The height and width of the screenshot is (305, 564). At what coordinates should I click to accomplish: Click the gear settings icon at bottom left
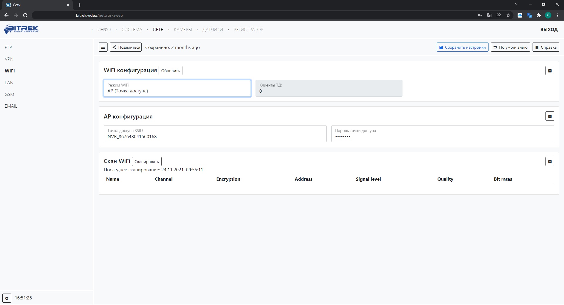7,298
